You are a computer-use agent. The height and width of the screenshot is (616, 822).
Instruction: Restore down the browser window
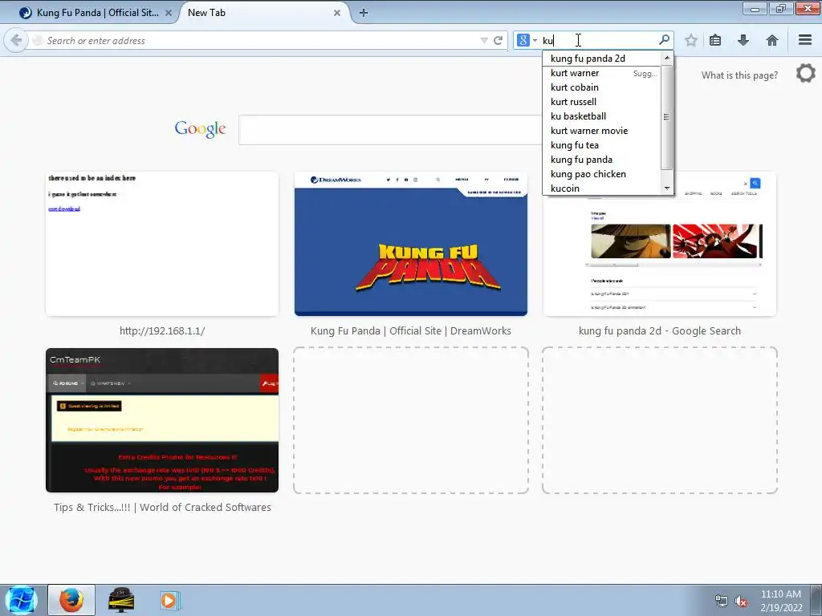point(781,9)
